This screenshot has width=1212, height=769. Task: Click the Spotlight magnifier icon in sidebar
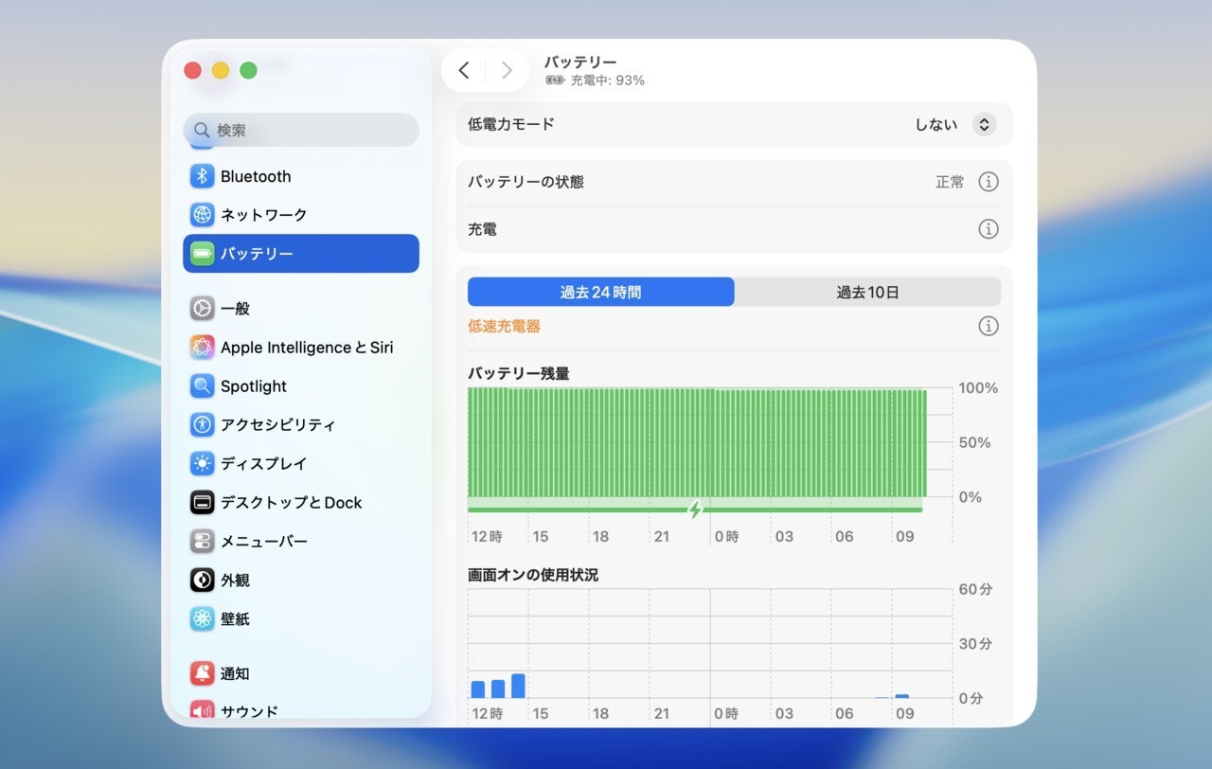point(202,386)
